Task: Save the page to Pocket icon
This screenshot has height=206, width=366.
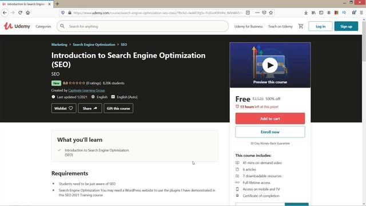Action: [264, 13]
